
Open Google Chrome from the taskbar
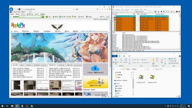click(22, 106)
